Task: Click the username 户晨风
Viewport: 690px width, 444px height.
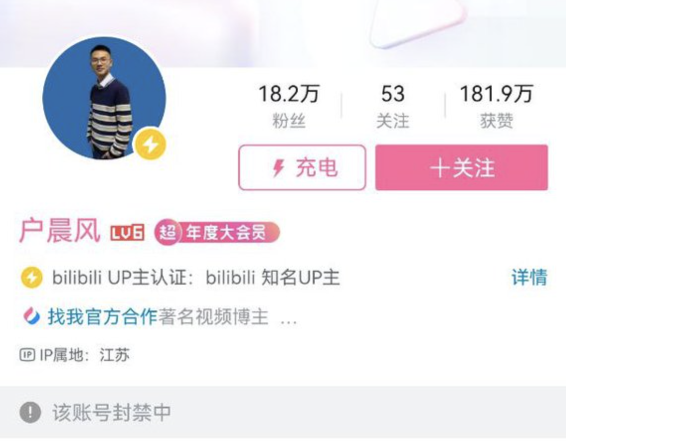Action: [60, 231]
